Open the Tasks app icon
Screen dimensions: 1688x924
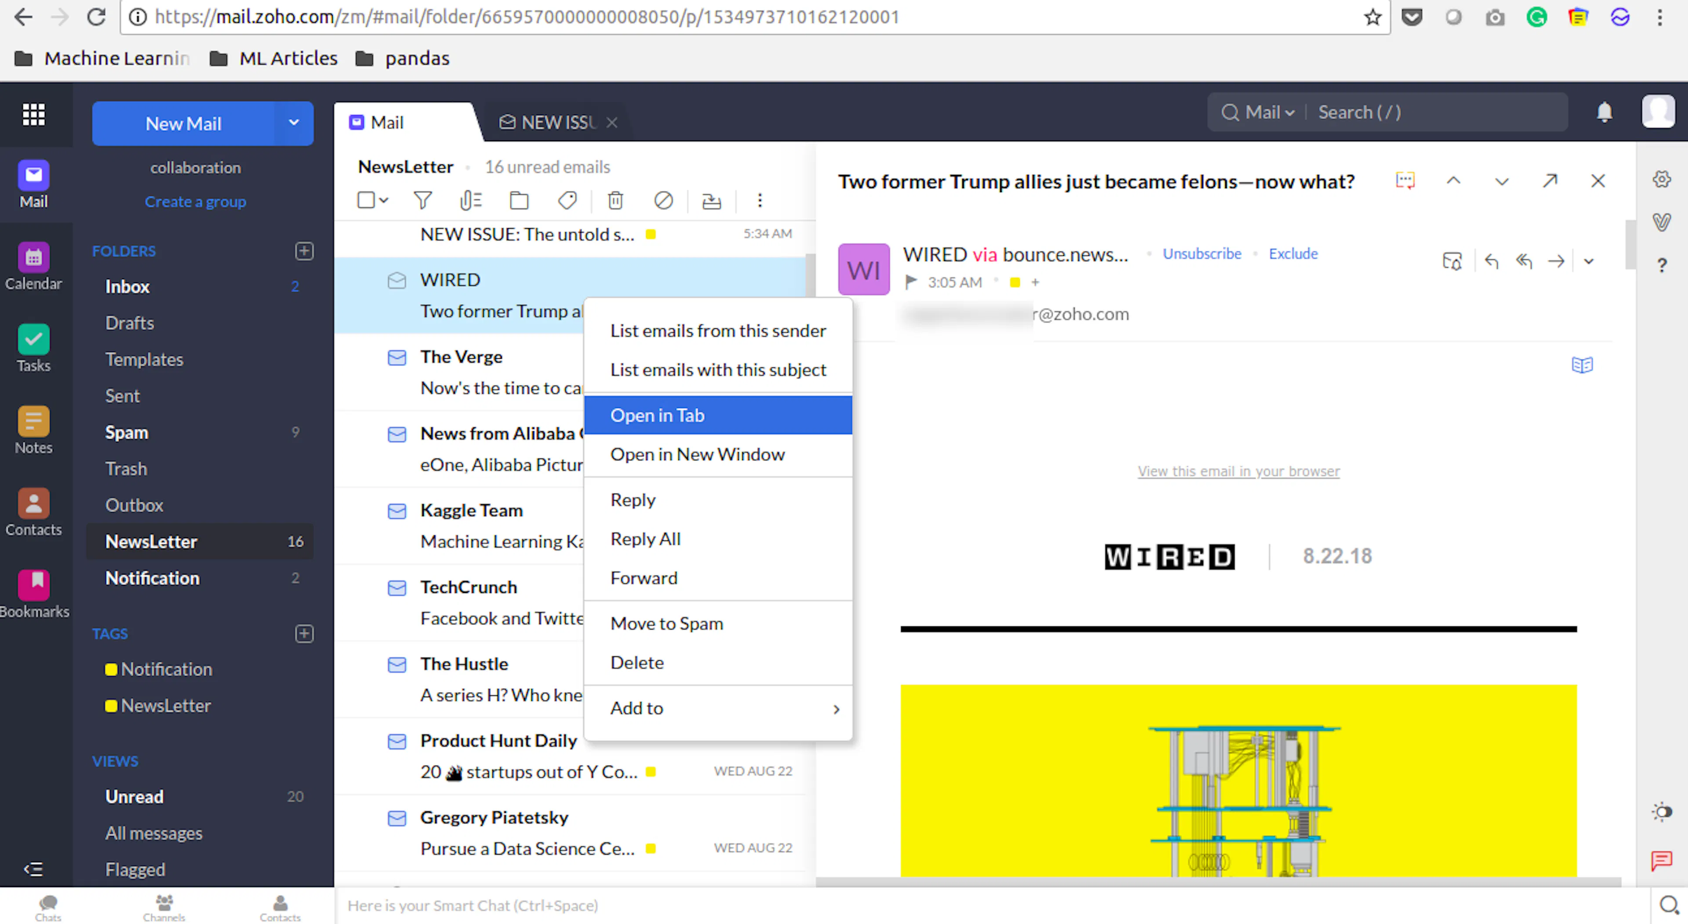[x=33, y=348]
